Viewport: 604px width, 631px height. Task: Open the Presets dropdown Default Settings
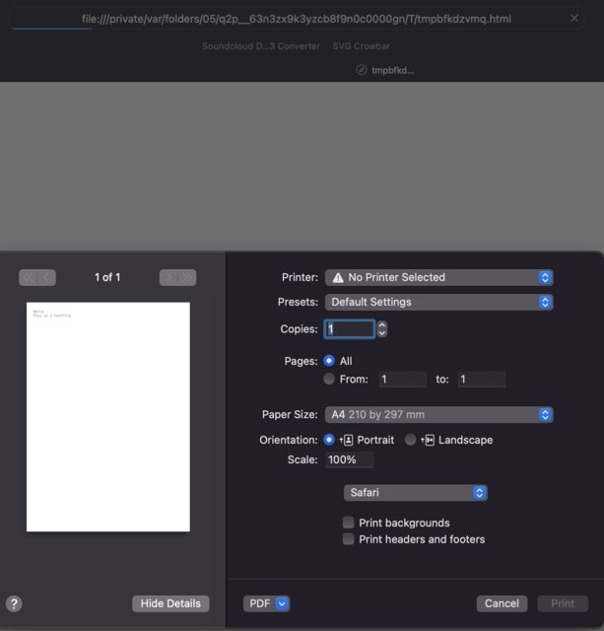point(438,303)
